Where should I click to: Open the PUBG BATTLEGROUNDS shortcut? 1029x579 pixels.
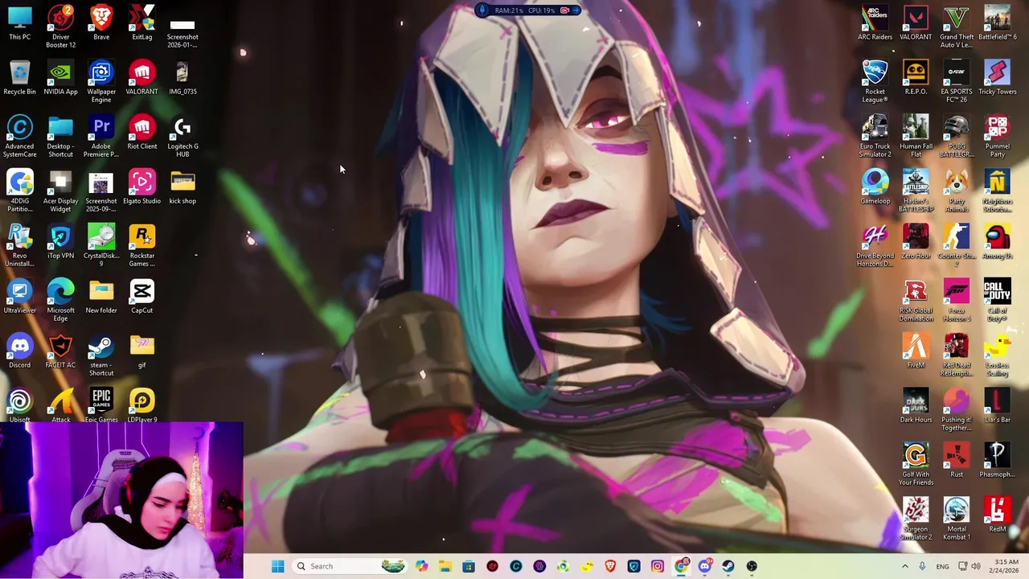[x=957, y=136]
